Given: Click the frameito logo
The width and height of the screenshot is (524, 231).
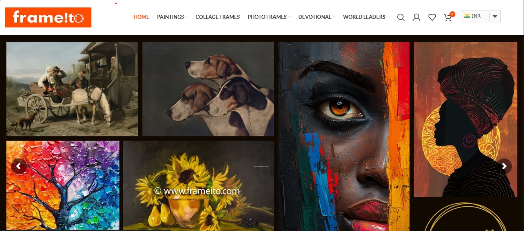Looking at the screenshot, I should pyautogui.click(x=48, y=18).
